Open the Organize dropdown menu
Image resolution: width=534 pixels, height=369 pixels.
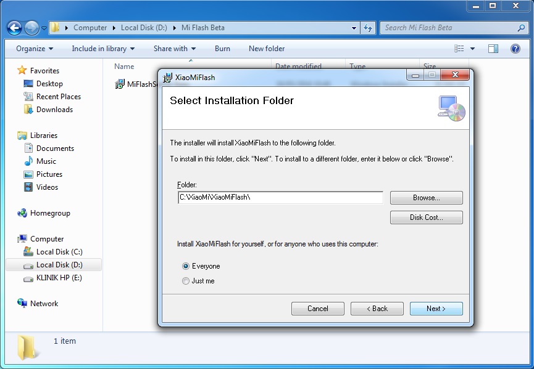tap(34, 48)
